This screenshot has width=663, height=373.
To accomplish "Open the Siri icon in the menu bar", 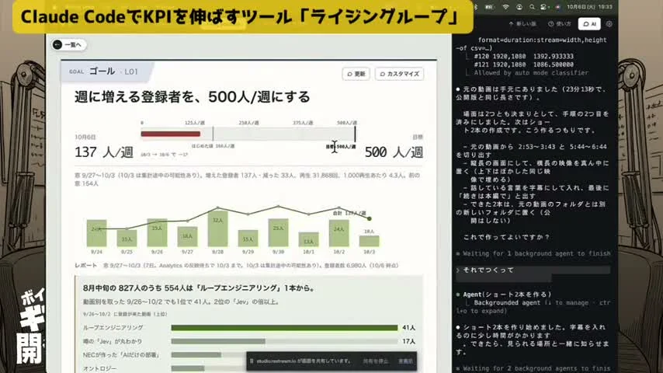I will click(557, 7).
